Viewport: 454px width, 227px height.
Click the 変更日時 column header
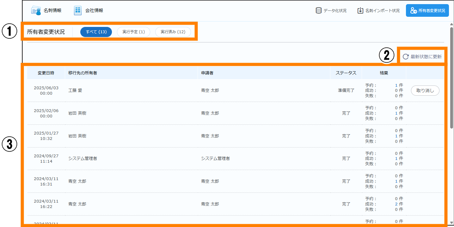46,73
